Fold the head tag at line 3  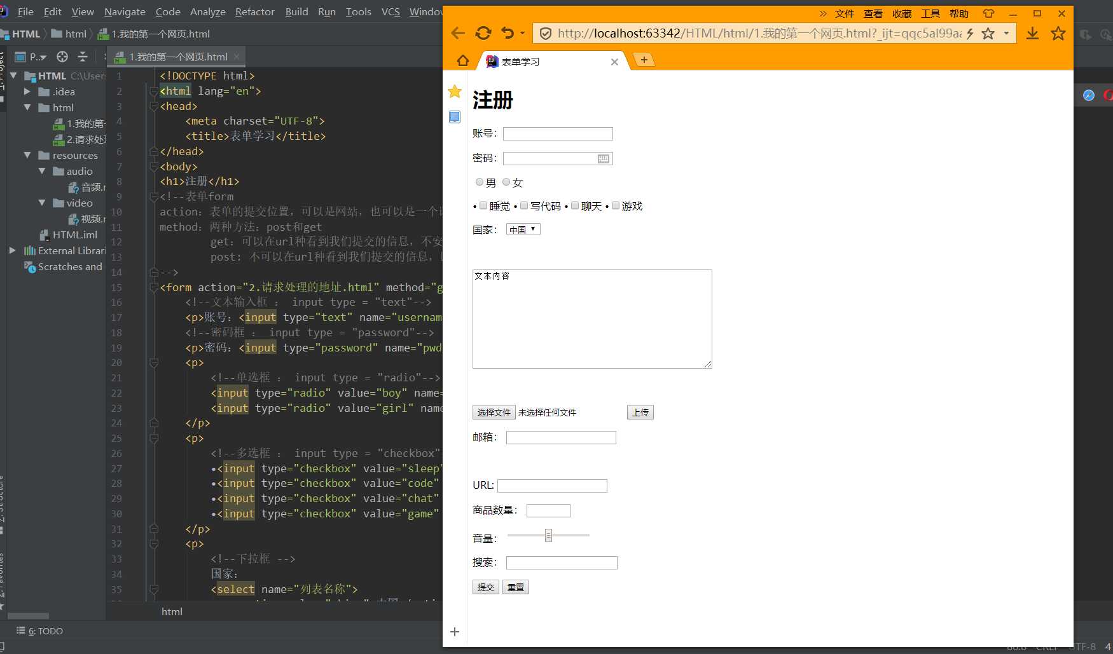pyautogui.click(x=153, y=106)
